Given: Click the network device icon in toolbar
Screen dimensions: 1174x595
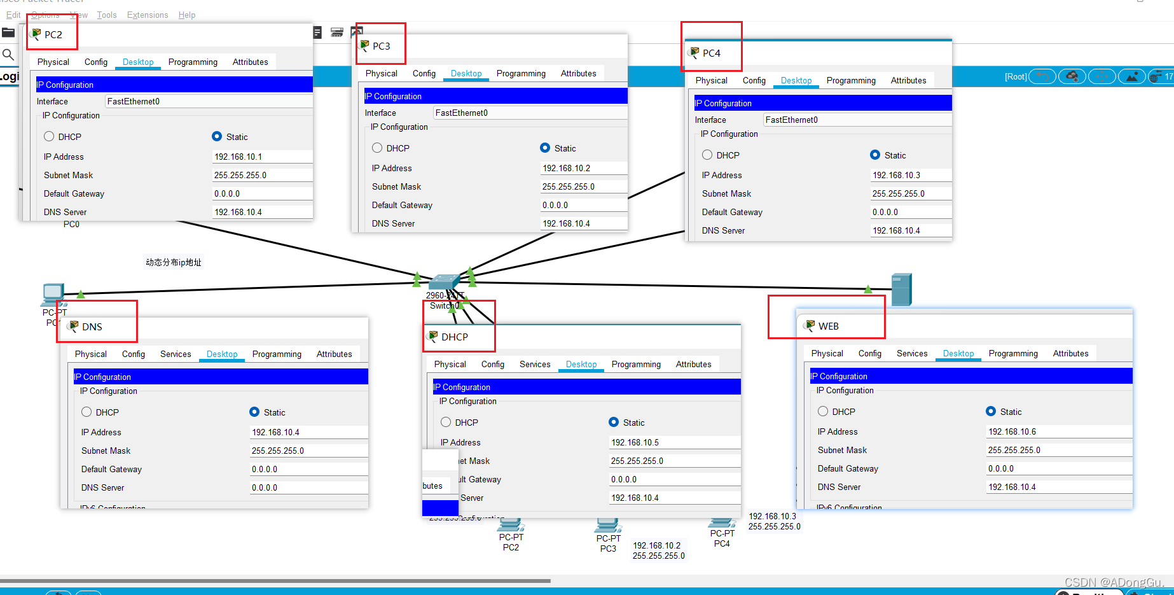Looking at the screenshot, I should (x=337, y=32).
